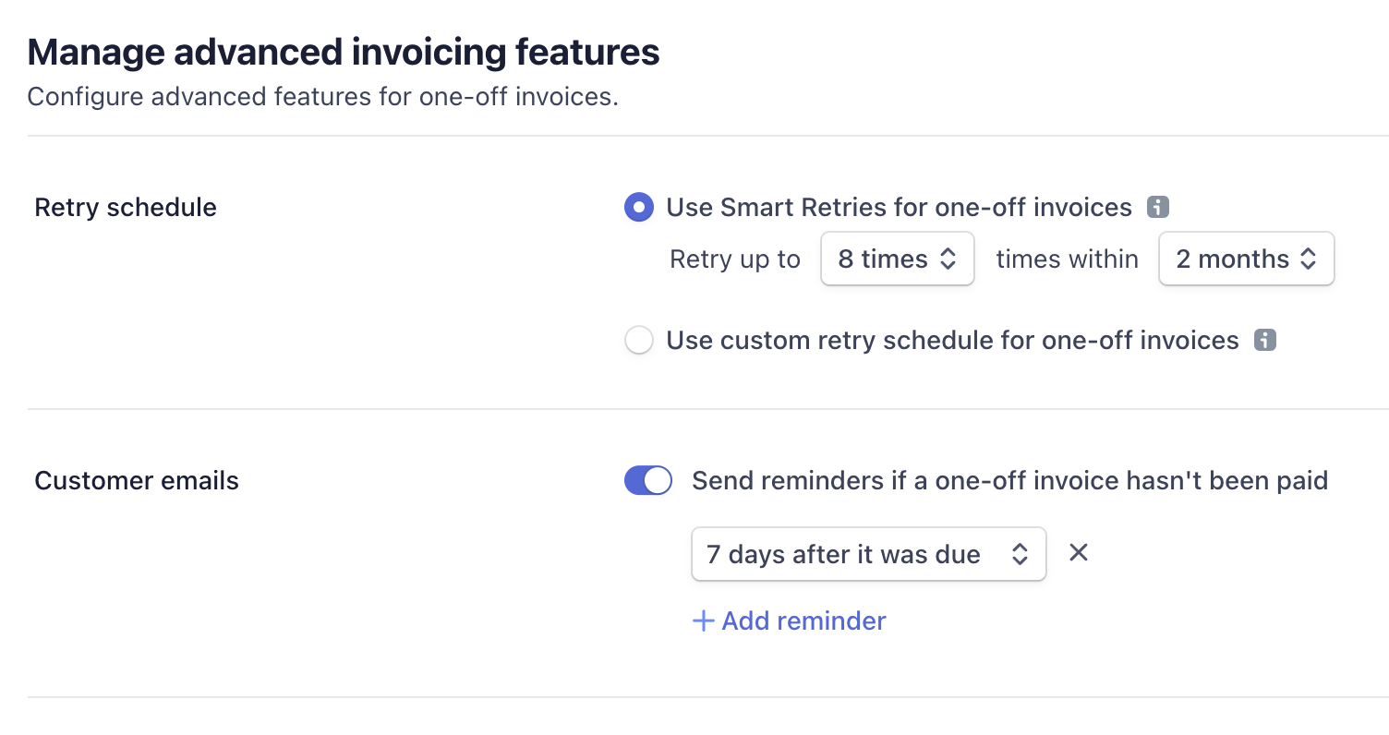This screenshot has width=1389, height=735.
Task: Click info icon beside Smart Retries option
Action: (1158, 208)
